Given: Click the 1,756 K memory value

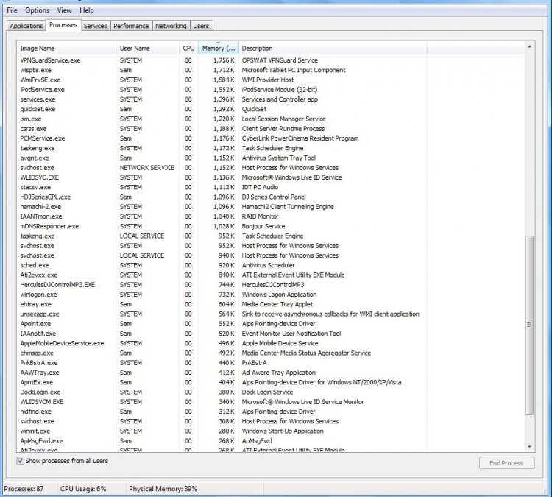Looking at the screenshot, I should 224,60.
